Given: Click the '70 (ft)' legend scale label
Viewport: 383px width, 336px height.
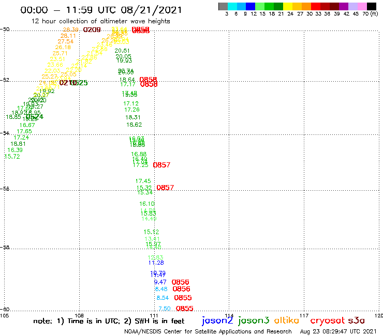Looking at the screenshot, I should [x=370, y=13].
